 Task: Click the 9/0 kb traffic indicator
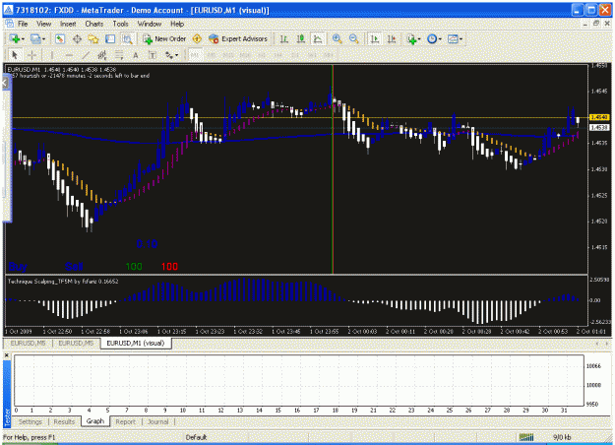point(562,437)
